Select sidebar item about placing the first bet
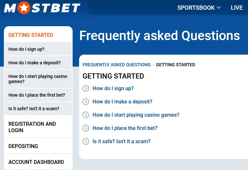The image size is (248, 170). coord(37,95)
